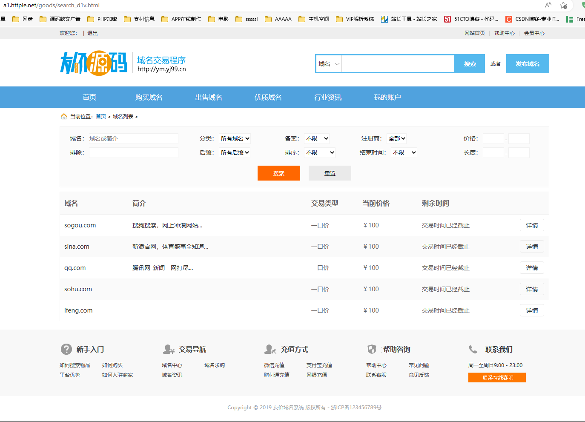Click the 会员中心 top link

[534, 33]
